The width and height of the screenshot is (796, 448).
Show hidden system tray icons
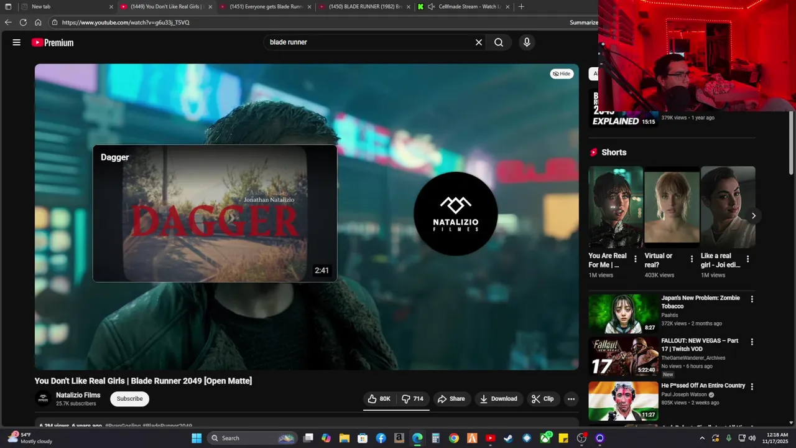pyautogui.click(x=702, y=438)
